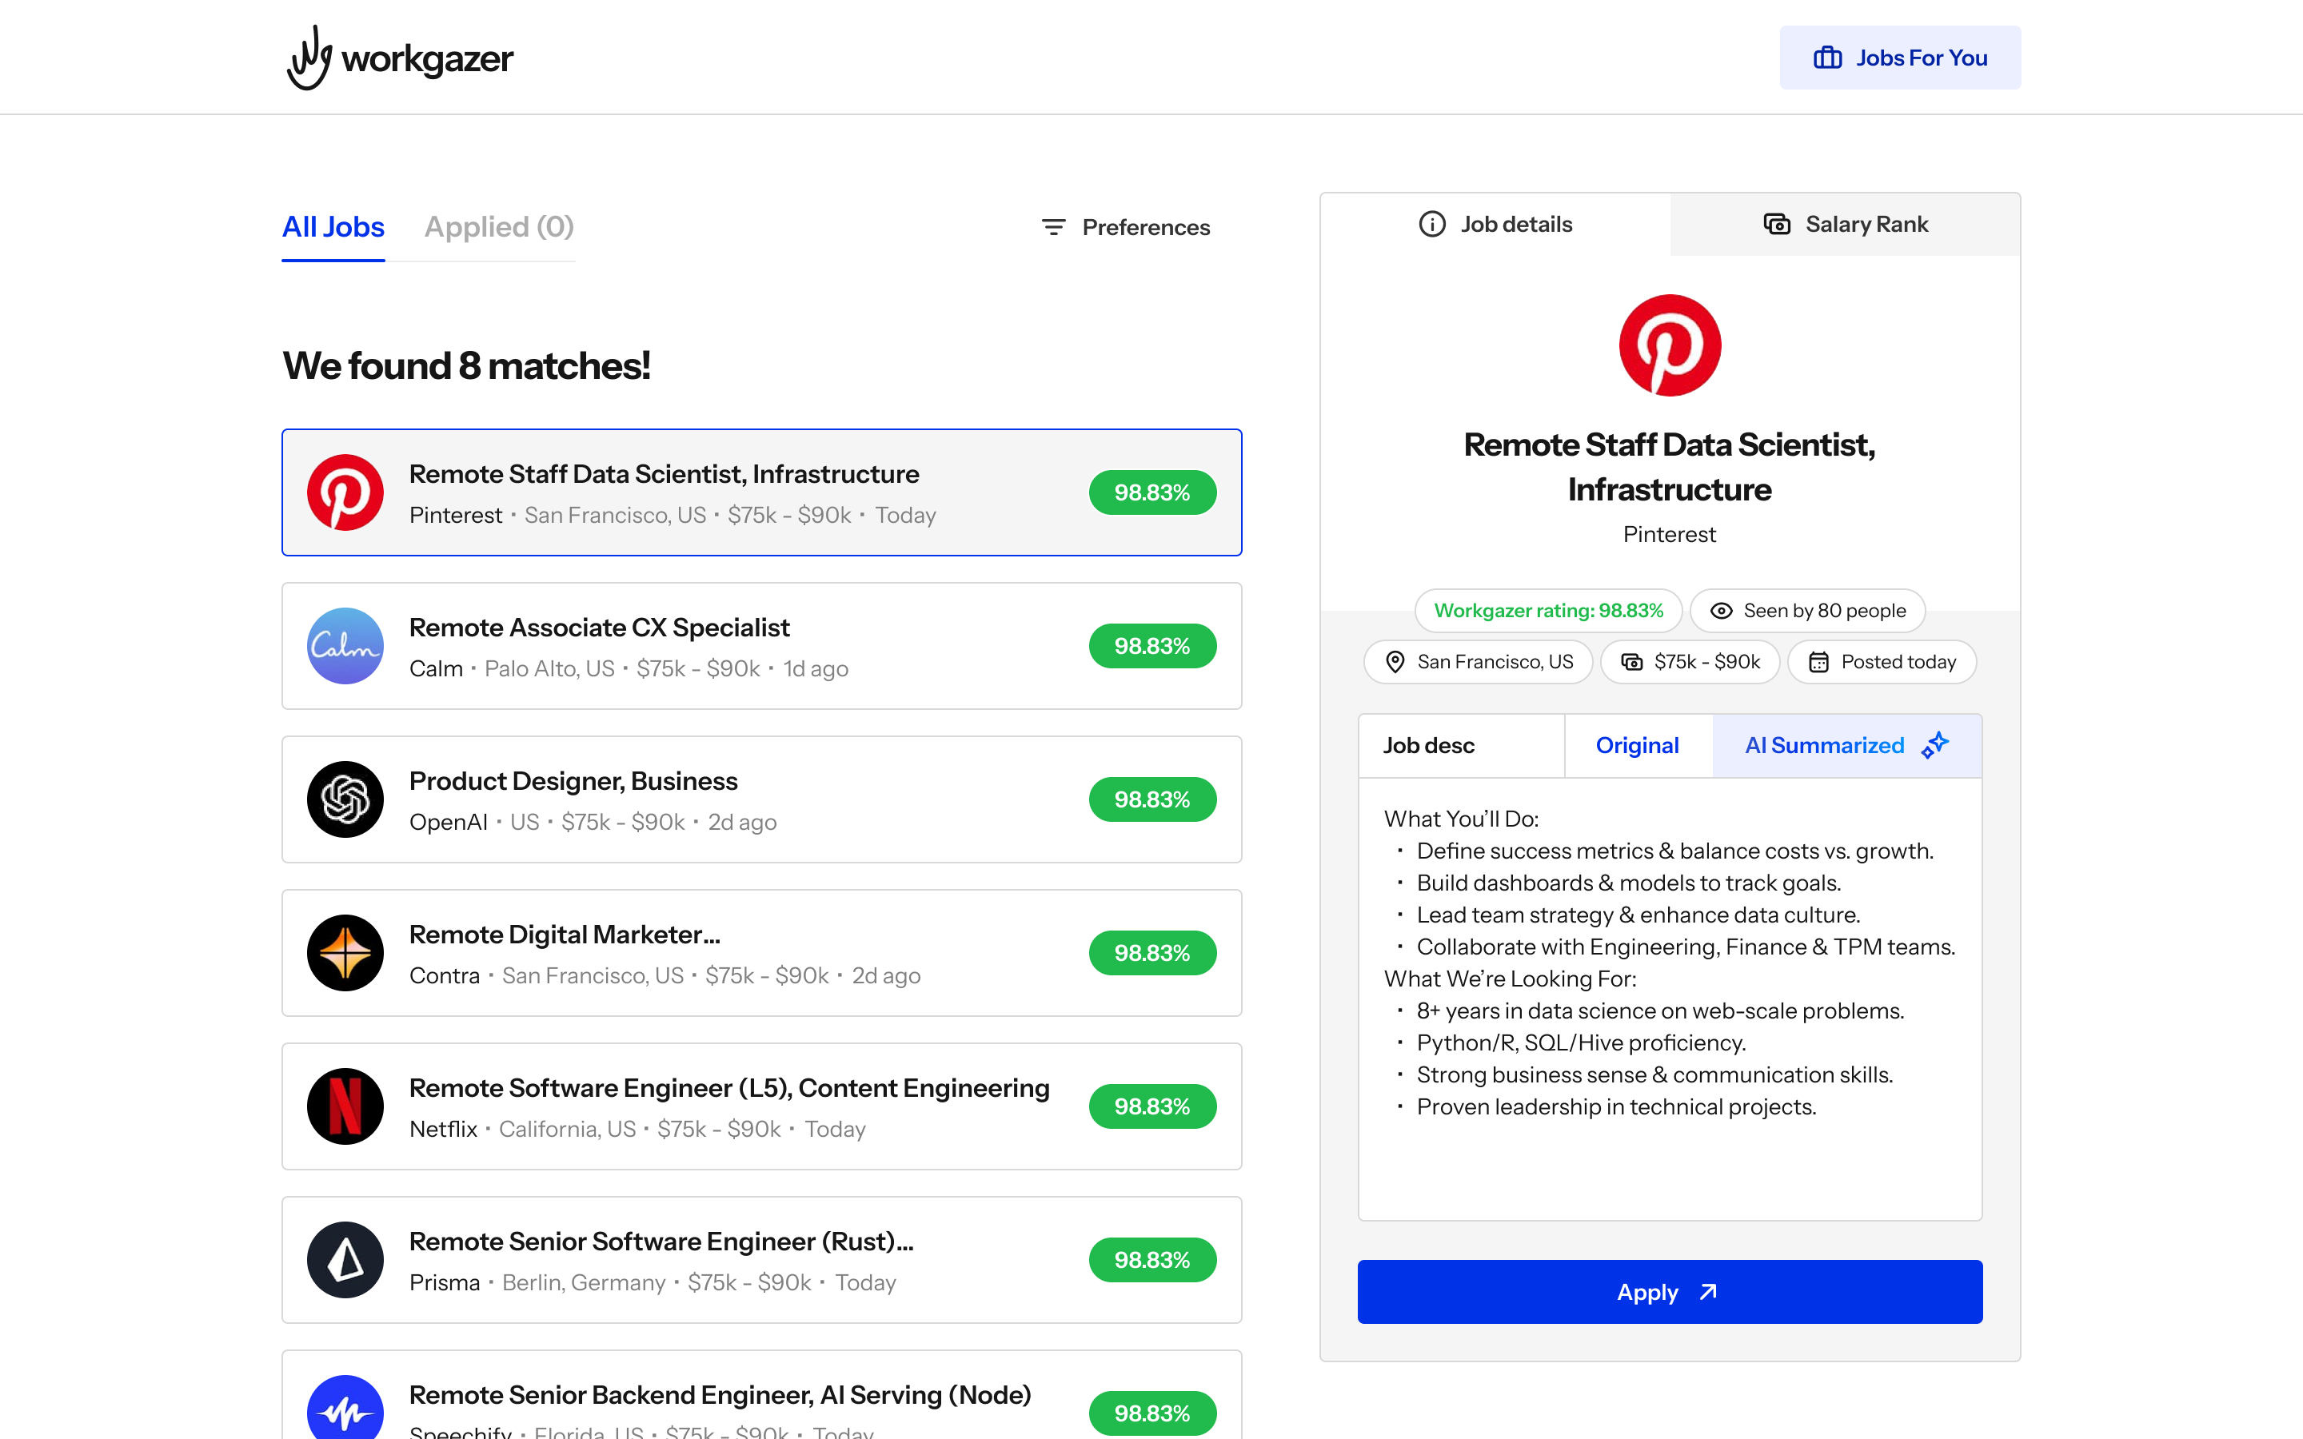Screen dimensions: 2303x1439
Task: Click the Contra star logo in the job list
Action: (x=345, y=953)
